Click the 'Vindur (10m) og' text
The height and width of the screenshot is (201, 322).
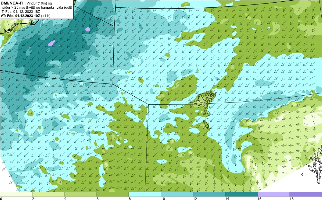click(39, 3)
